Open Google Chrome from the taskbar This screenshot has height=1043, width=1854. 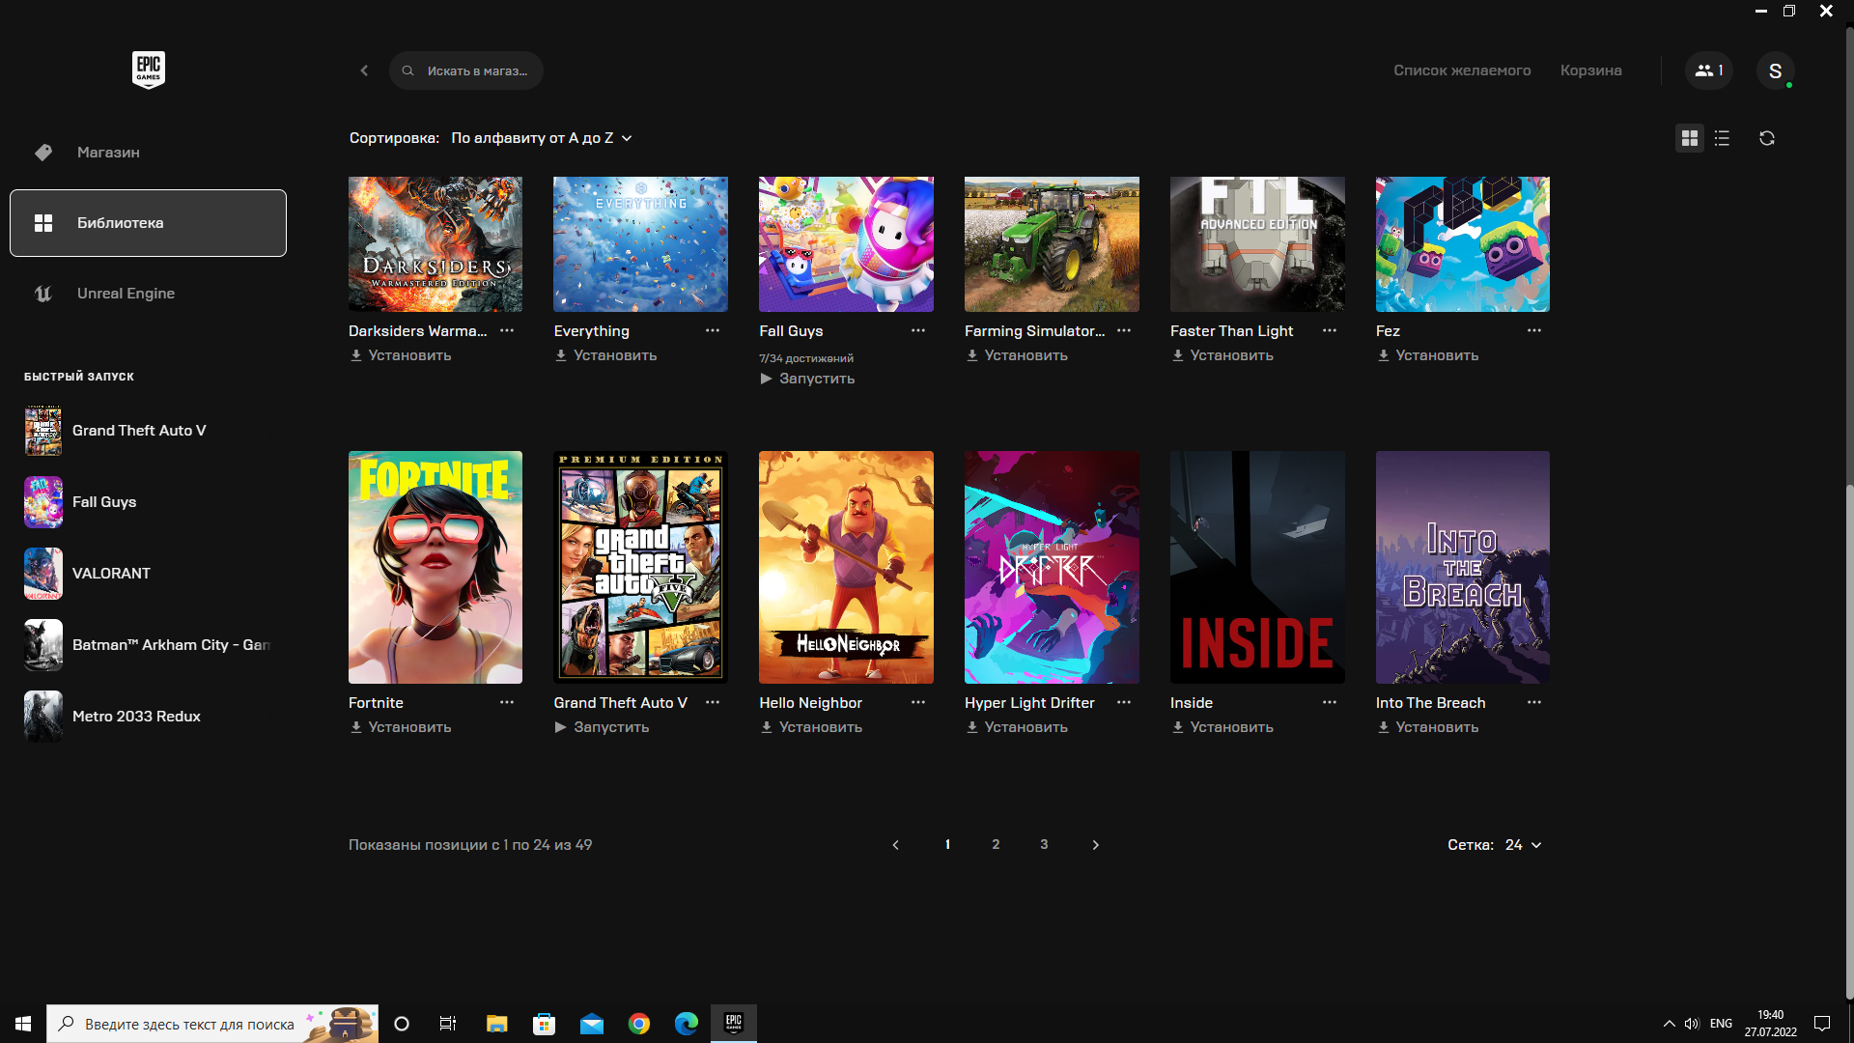(639, 1024)
